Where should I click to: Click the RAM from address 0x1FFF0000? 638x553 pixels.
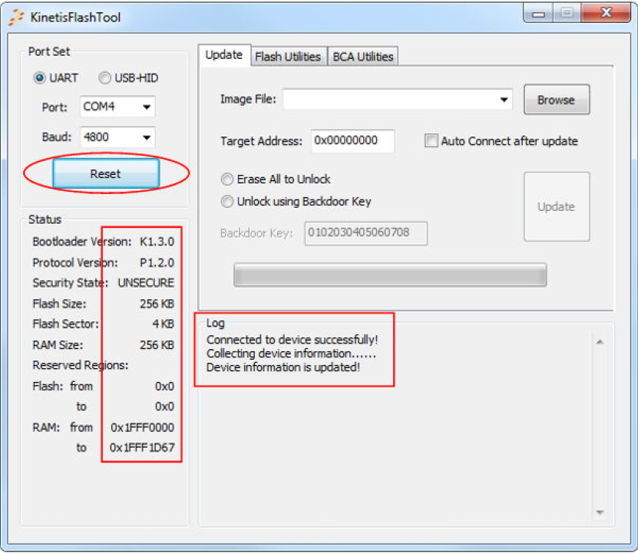click(142, 428)
